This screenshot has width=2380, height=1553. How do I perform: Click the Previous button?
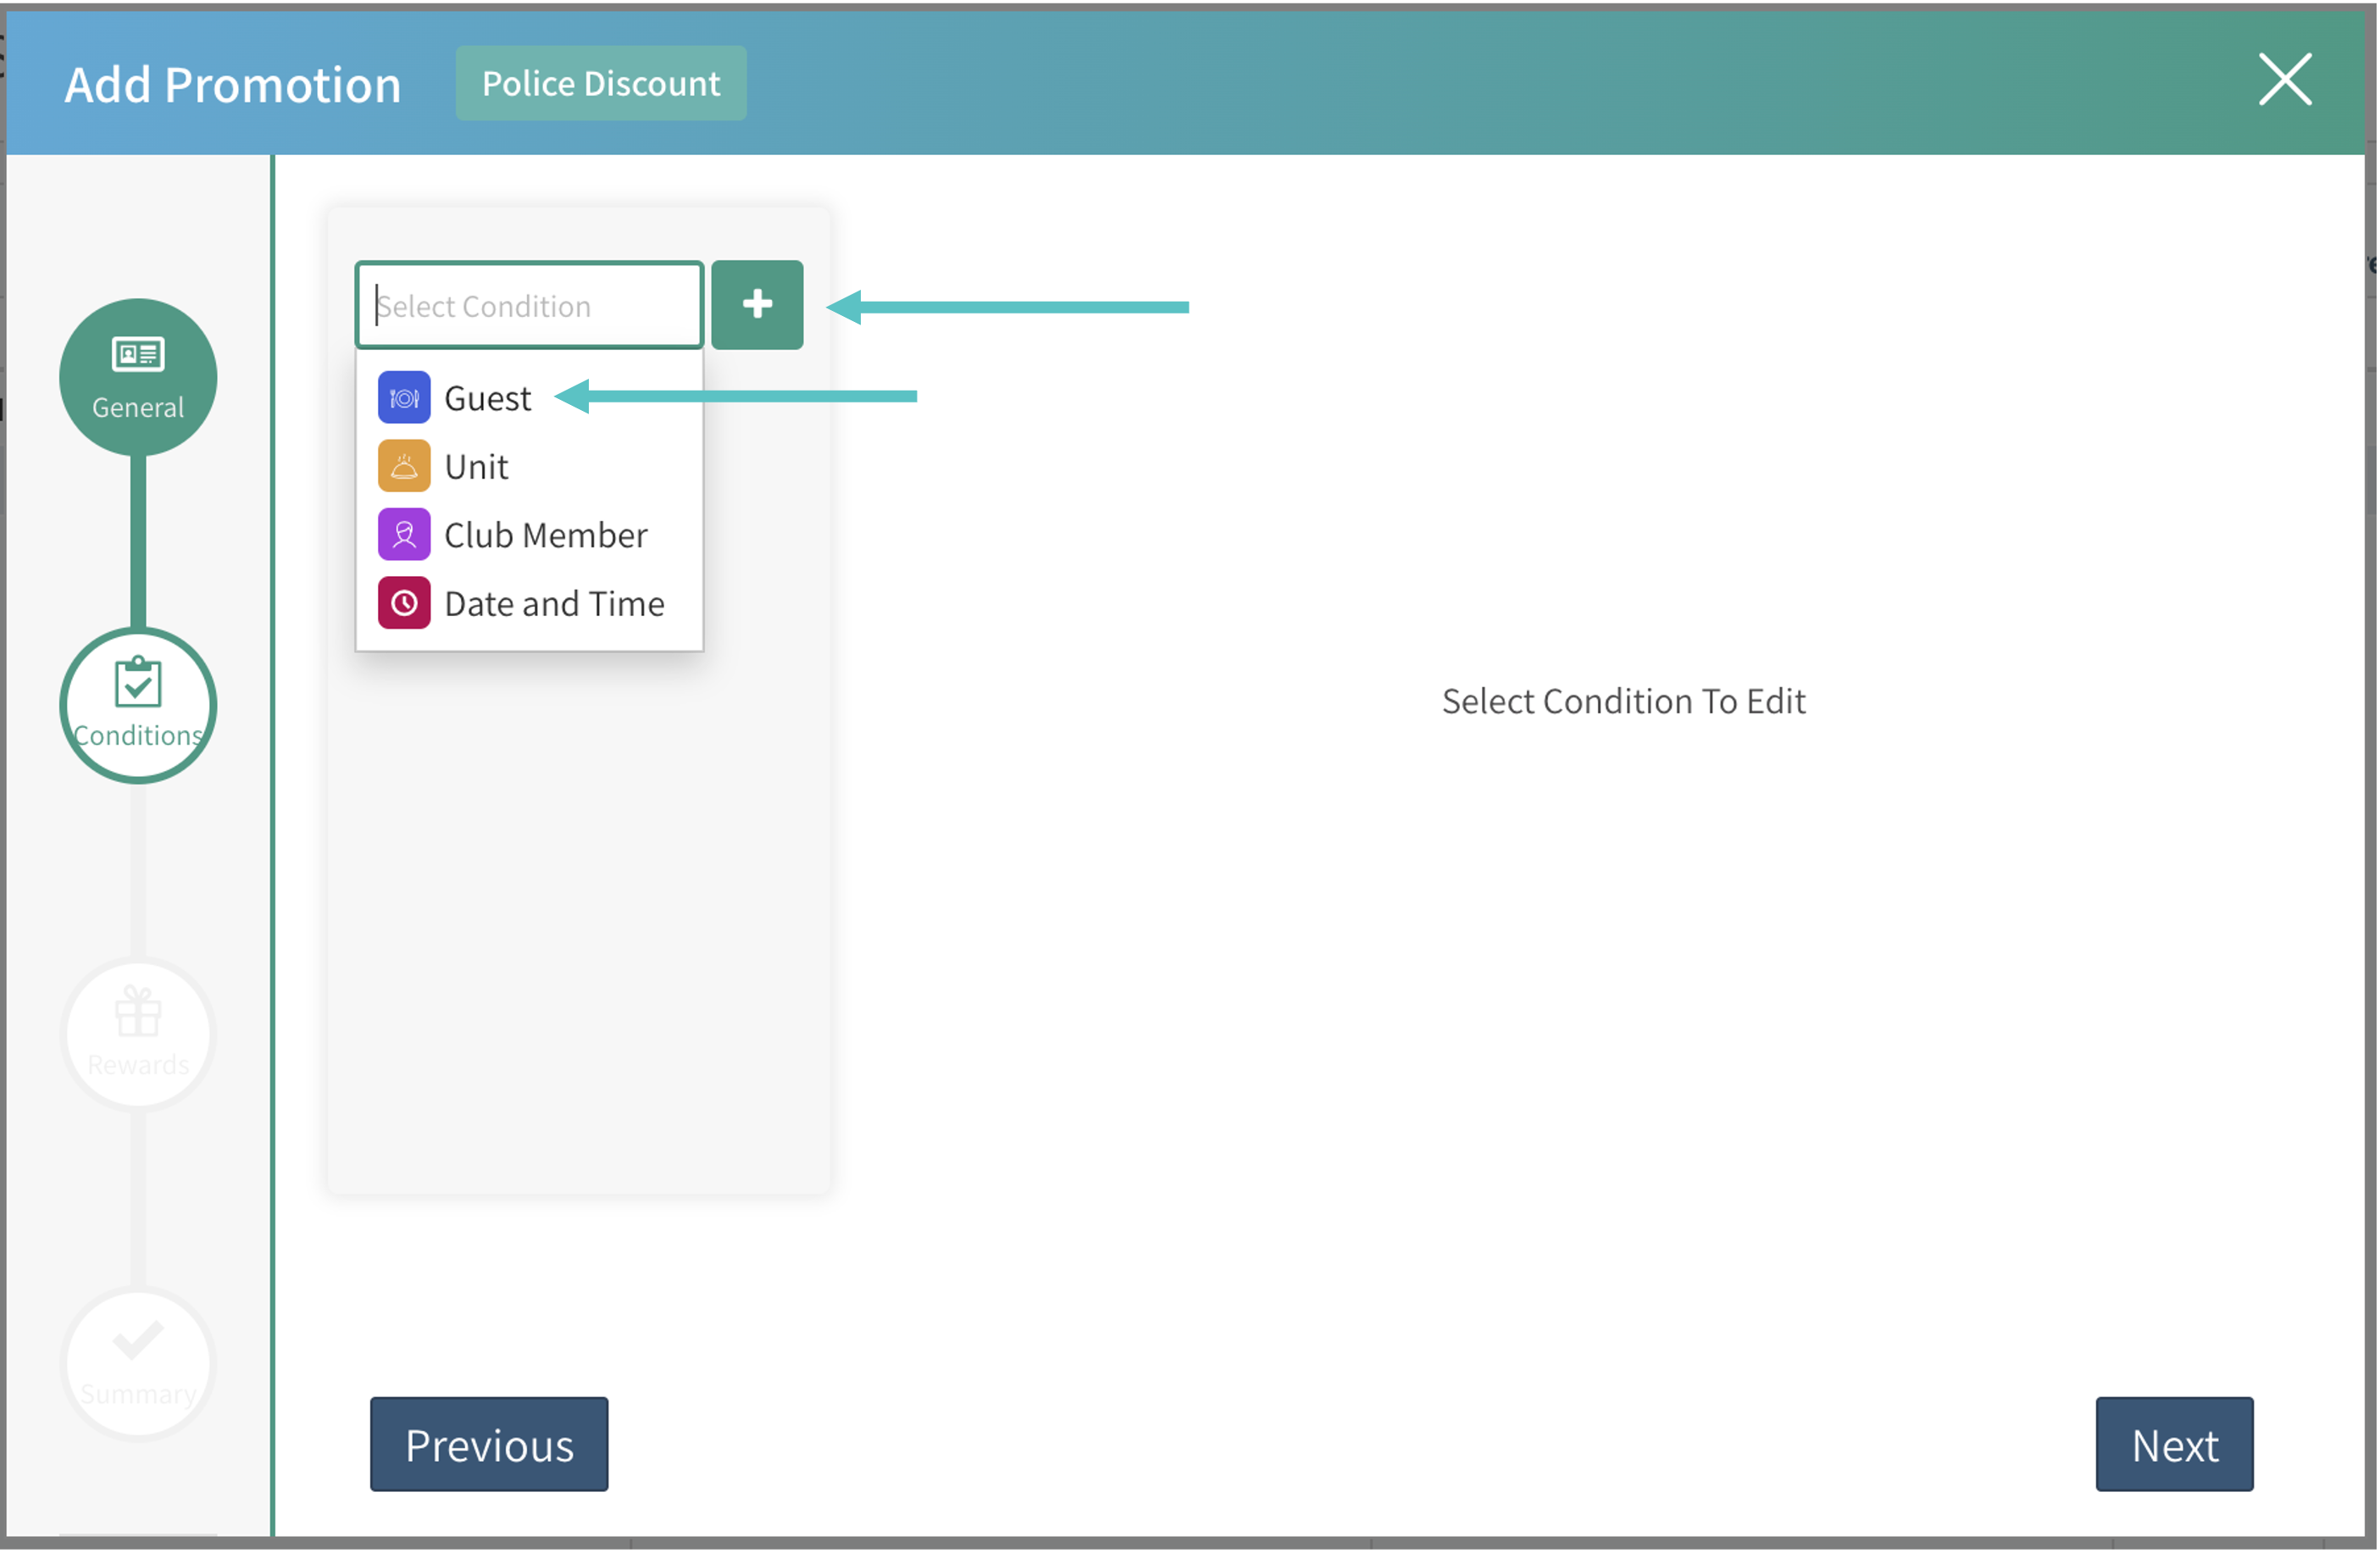tap(489, 1444)
